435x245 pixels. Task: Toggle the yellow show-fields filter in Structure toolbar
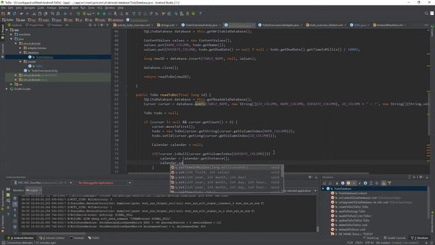click(349, 183)
